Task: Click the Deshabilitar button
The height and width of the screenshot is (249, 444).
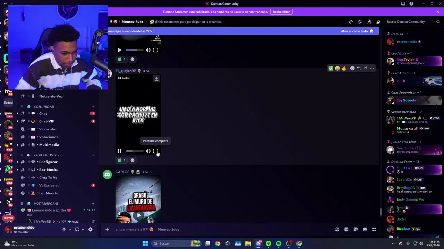Action: coord(281,12)
